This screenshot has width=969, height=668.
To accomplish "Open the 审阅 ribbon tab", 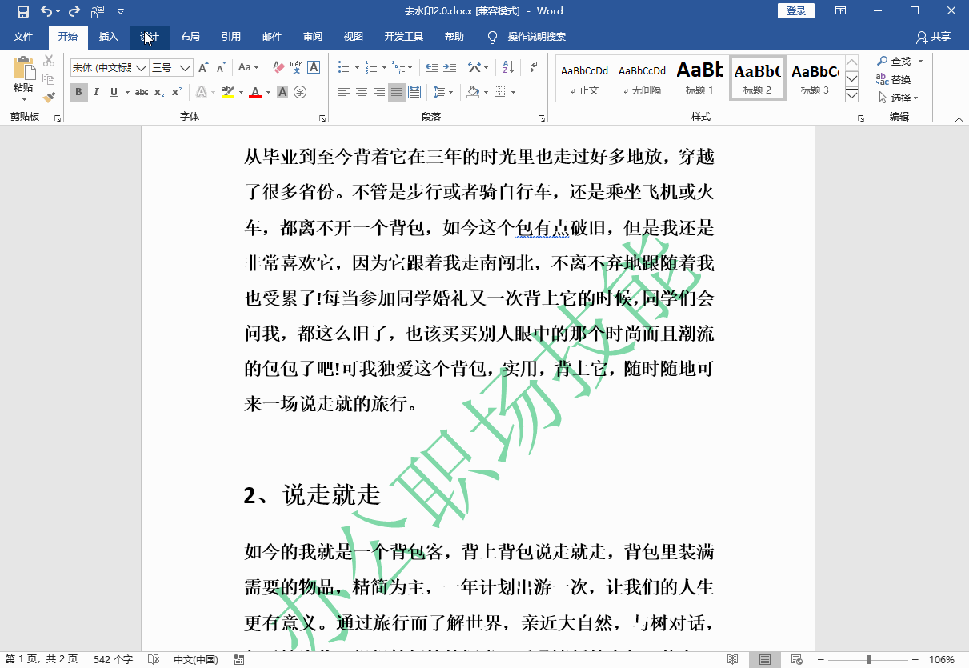I will click(314, 37).
